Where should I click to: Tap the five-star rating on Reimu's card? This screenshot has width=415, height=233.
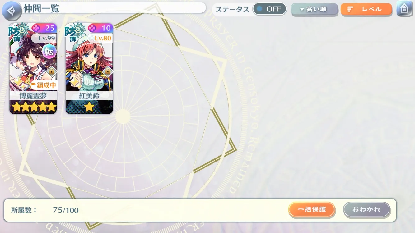coord(34,107)
